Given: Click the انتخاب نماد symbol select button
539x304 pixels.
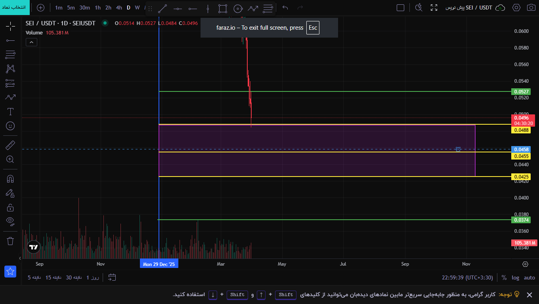Looking at the screenshot, I should tap(14, 8).
